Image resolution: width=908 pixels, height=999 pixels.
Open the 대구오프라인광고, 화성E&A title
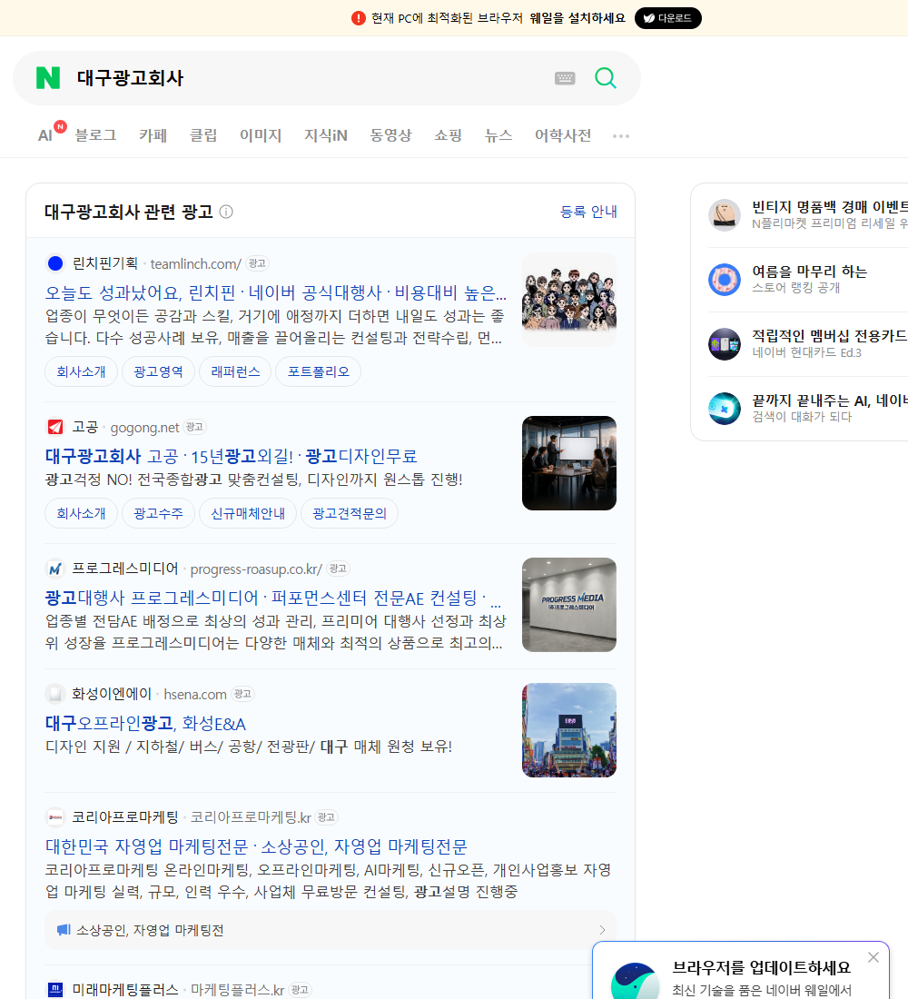pyautogui.click(x=145, y=723)
